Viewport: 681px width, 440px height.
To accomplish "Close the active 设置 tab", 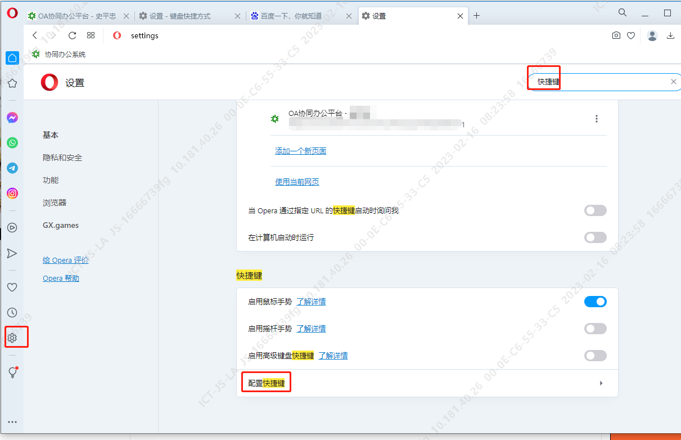I will (x=460, y=16).
